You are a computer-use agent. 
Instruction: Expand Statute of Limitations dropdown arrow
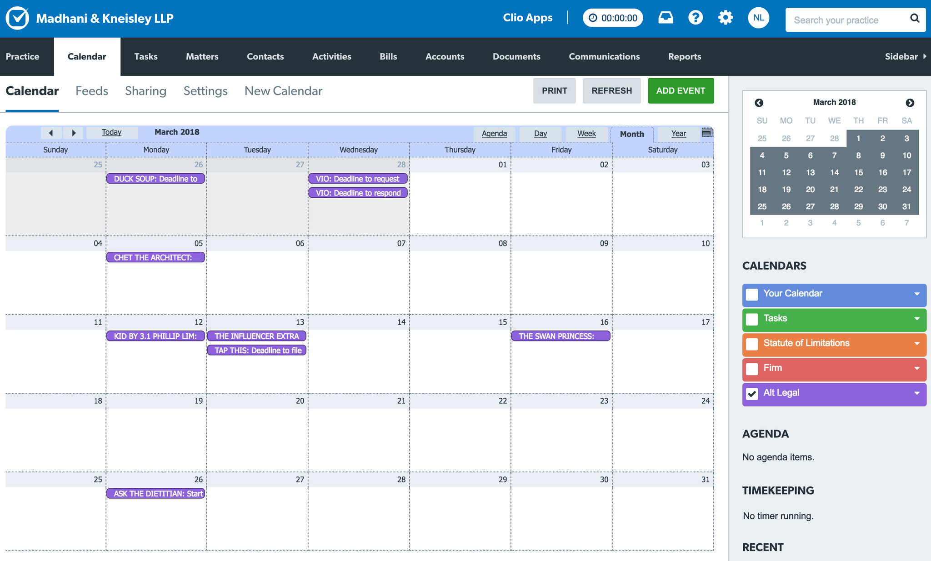[x=916, y=344]
